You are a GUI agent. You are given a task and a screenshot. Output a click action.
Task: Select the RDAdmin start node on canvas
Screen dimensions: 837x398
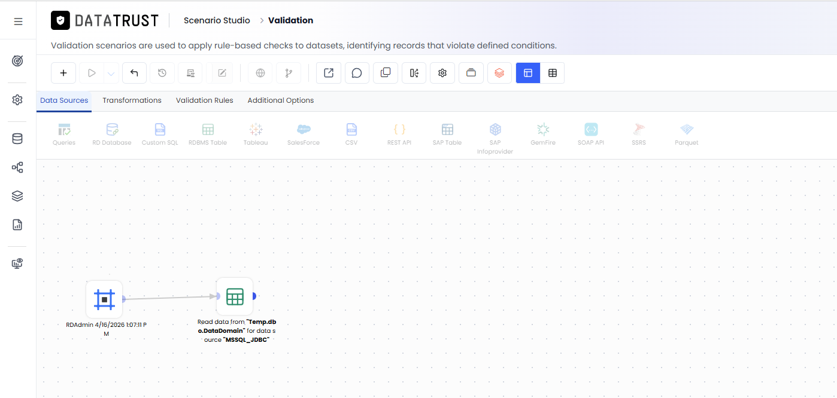104,299
